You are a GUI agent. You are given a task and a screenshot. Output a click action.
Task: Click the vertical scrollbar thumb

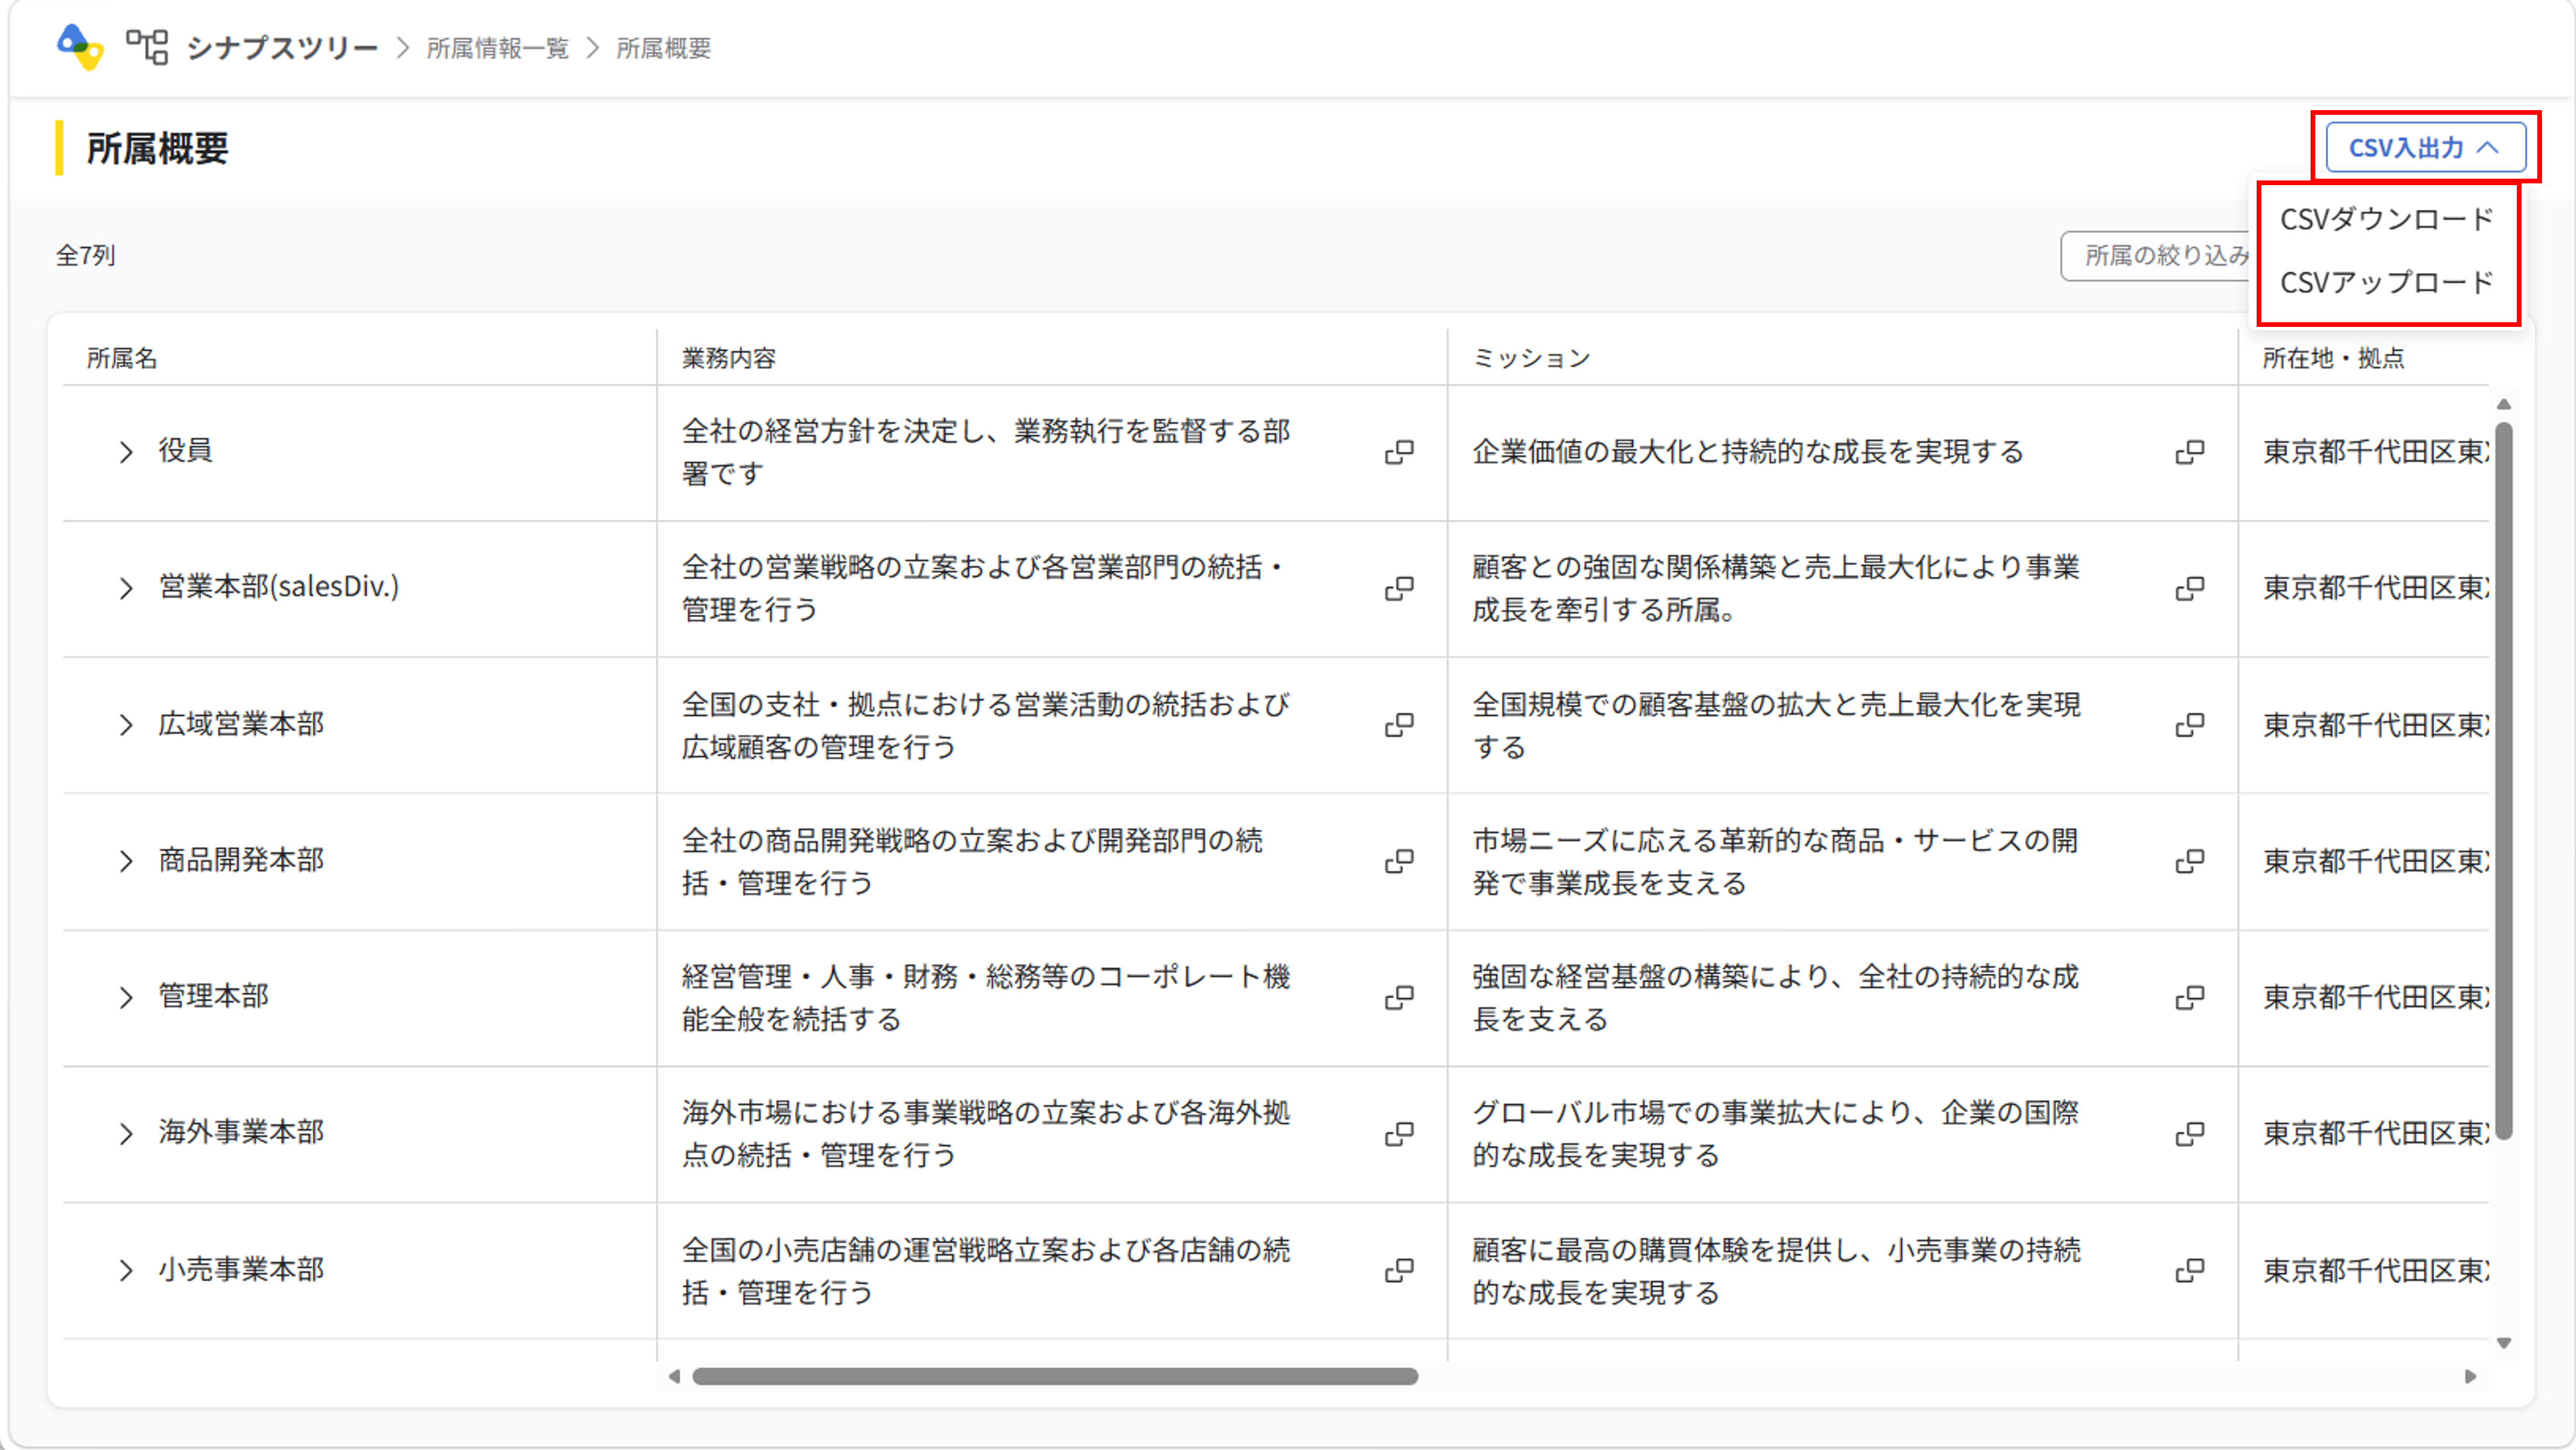point(2504,780)
